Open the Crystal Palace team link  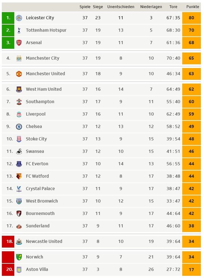(x=40, y=189)
